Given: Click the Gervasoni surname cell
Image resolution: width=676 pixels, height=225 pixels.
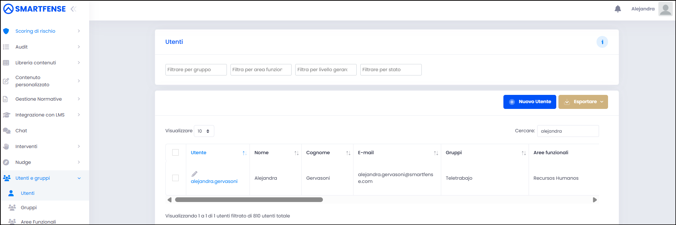Looking at the screenshot, I should click(318, 178).
